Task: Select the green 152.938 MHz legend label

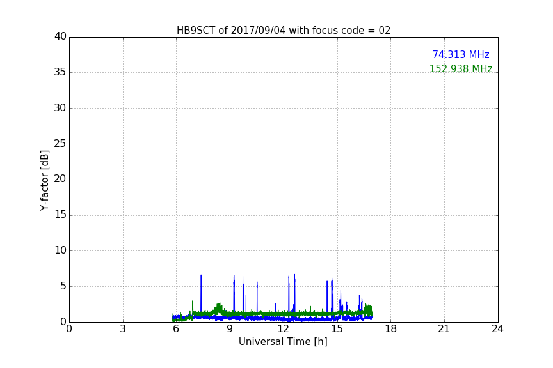Action: (x=461, y=68)
